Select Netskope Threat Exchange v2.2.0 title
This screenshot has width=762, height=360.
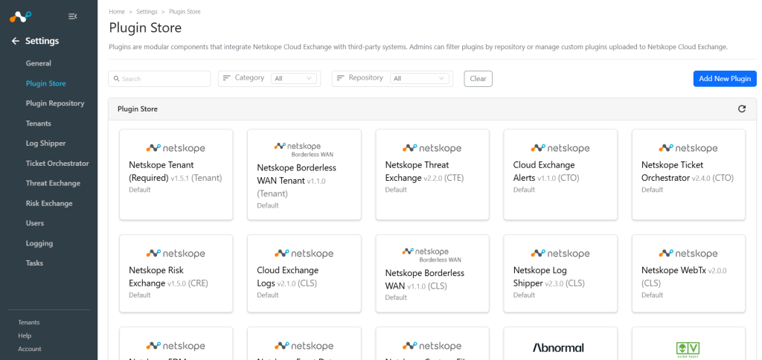click(425, 172)
